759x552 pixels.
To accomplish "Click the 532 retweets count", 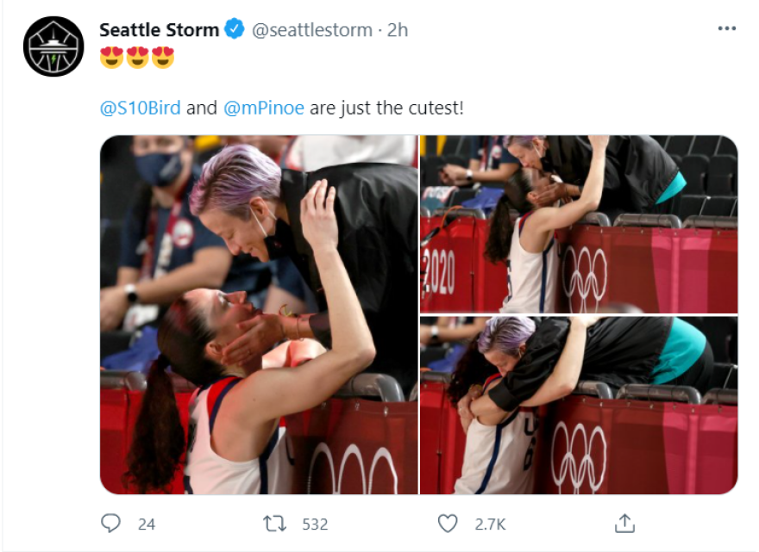I will [x=315, y=524].
